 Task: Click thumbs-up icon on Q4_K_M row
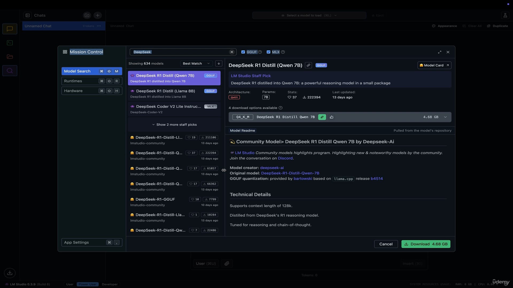(x=332, y=117)
